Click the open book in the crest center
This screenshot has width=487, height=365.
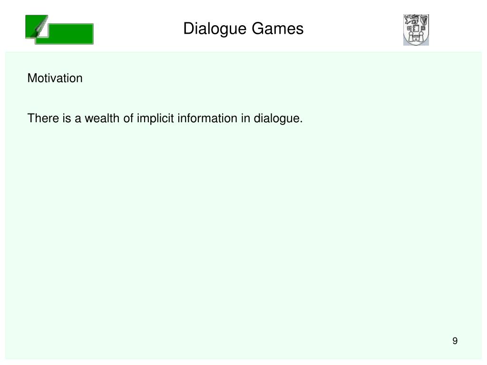[416, 29]
